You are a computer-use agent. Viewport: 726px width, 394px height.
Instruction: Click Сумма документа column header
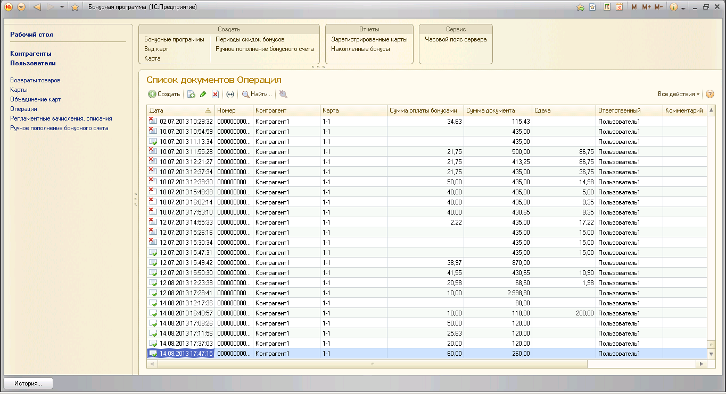498,110
